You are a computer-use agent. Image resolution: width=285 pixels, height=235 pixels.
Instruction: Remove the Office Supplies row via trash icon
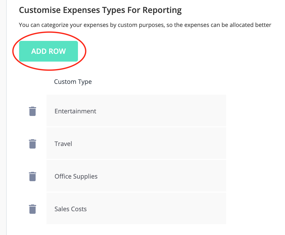pyautogui.click(x=33, y=177)
